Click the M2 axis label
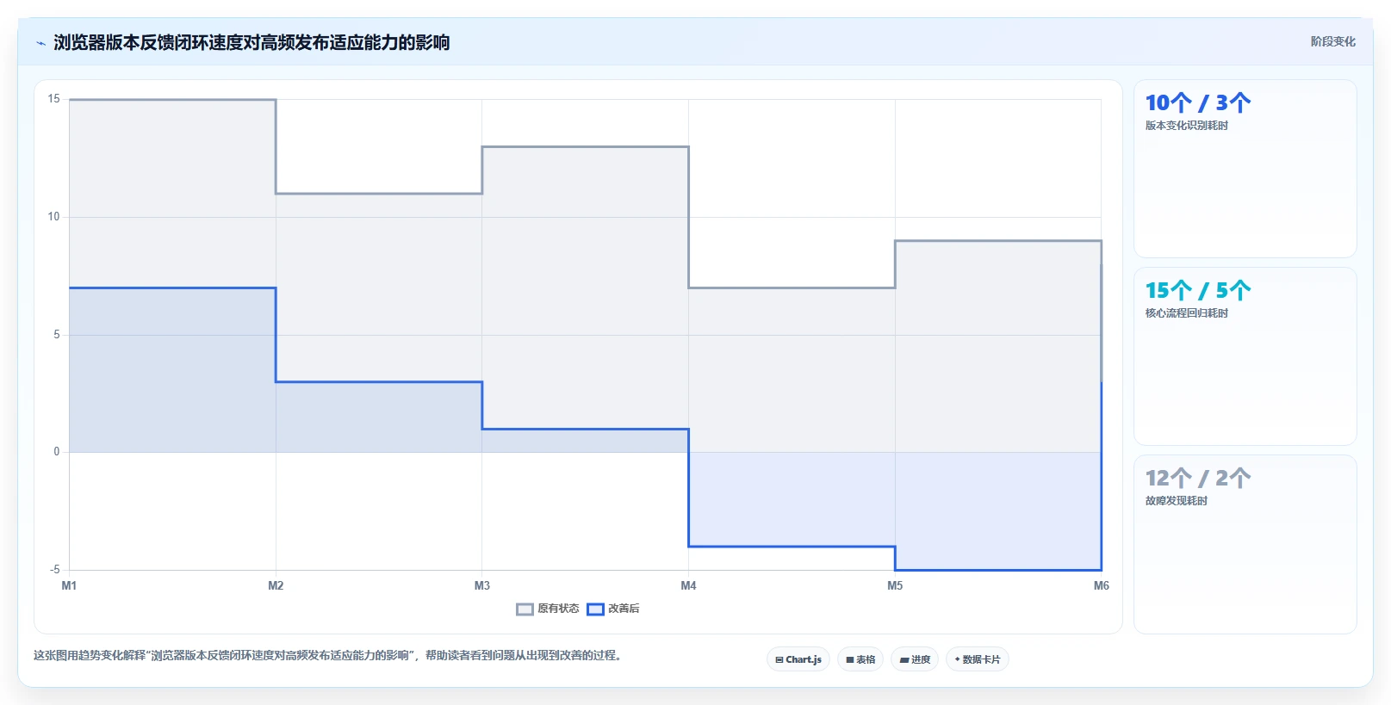 point(276,585)
